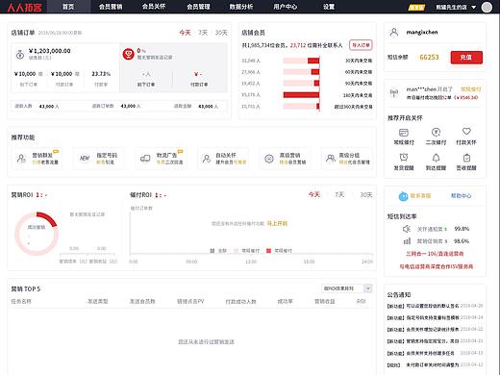This screenshot has width=500, height=375.
Task: Click the money bag sales icon
Action: tap(20, 55)
